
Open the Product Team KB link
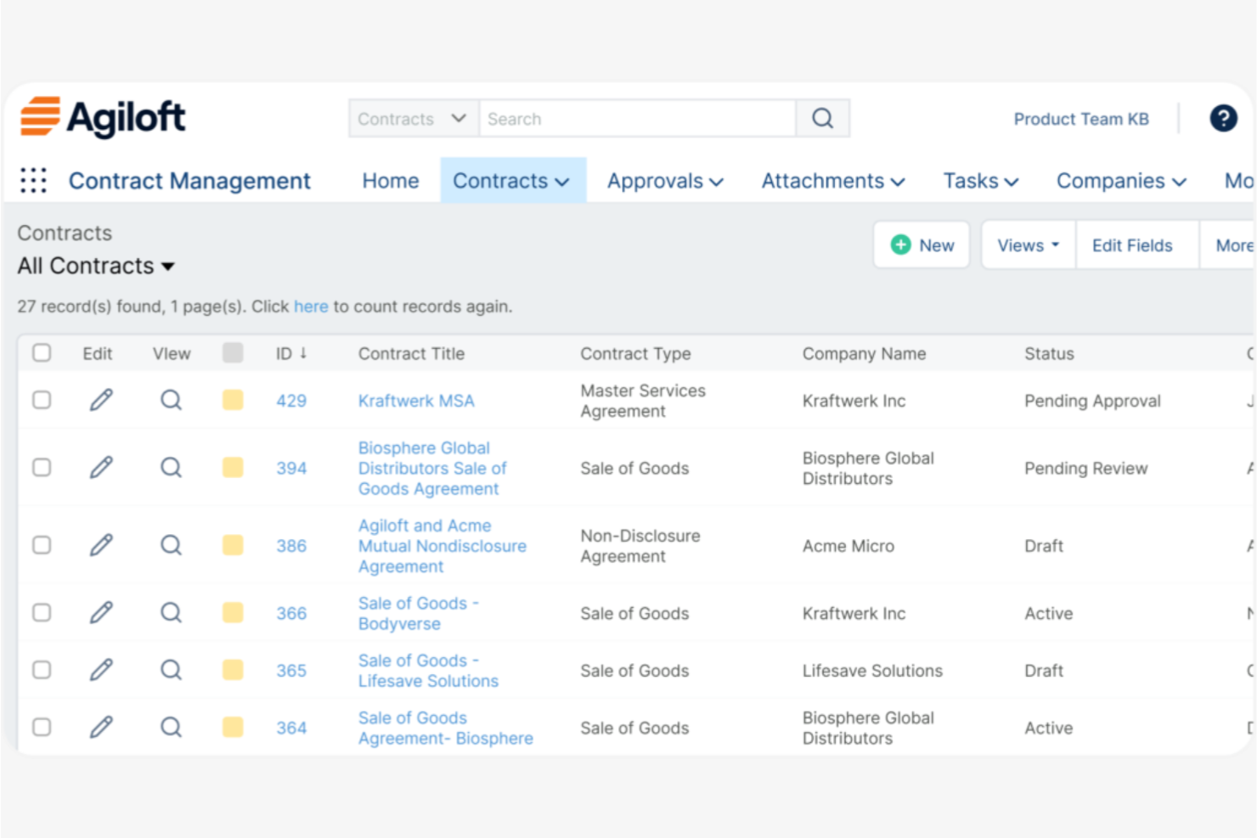click(x=1081, y=119)
